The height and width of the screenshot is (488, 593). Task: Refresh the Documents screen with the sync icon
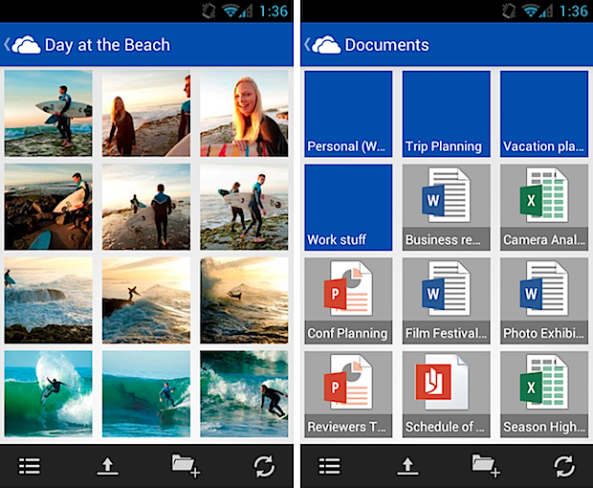[564, 466]
